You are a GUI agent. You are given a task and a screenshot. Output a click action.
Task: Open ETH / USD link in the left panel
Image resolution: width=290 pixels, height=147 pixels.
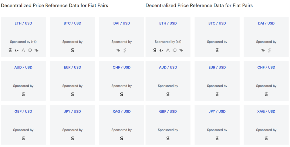click(x=23, y=23)
